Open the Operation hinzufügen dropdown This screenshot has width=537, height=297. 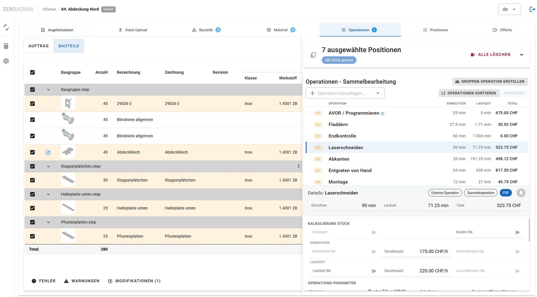click(345, 93)
